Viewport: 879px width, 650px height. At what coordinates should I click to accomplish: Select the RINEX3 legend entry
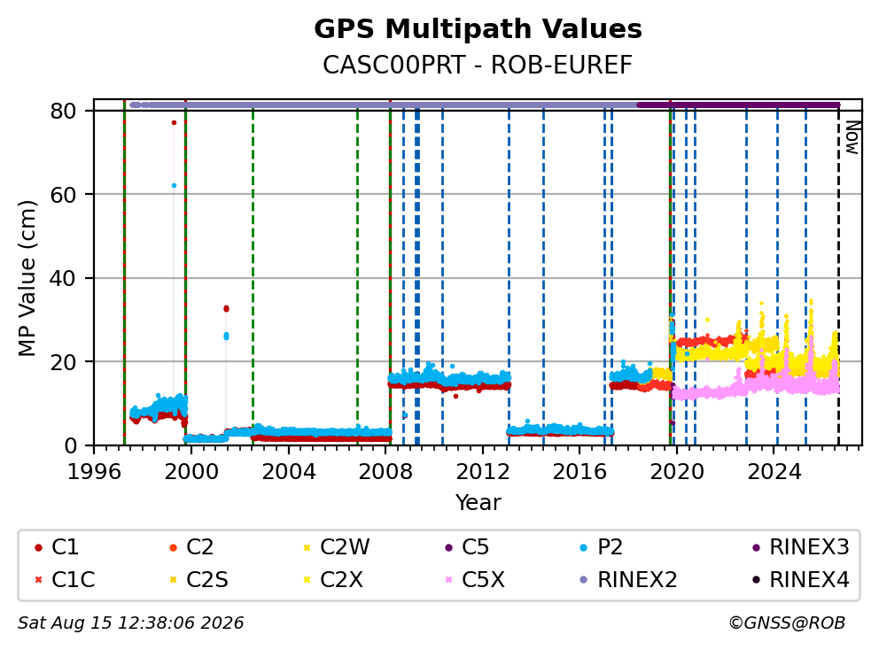800,547
